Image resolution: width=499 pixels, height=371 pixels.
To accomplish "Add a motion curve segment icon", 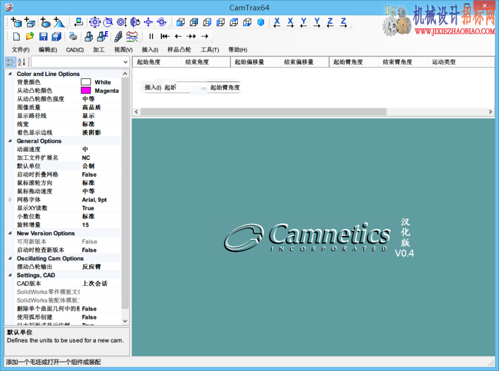I will [x=59, y=22].
